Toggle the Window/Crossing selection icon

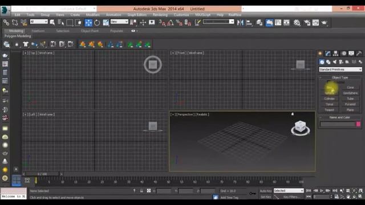click(78, 23)
